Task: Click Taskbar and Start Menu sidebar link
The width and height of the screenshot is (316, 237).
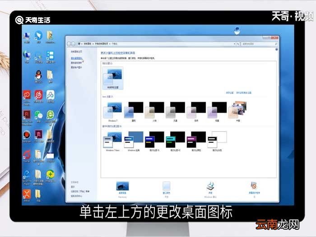Action: (80, 191)
